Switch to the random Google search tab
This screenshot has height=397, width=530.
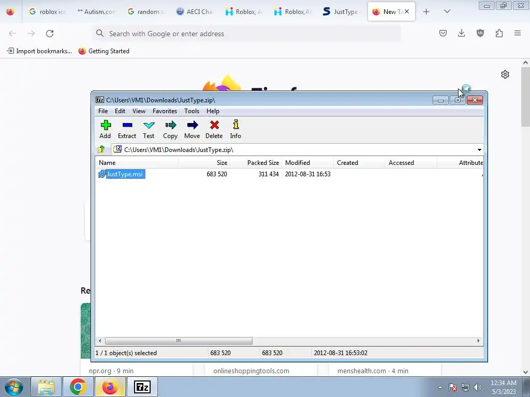point(145,11)
